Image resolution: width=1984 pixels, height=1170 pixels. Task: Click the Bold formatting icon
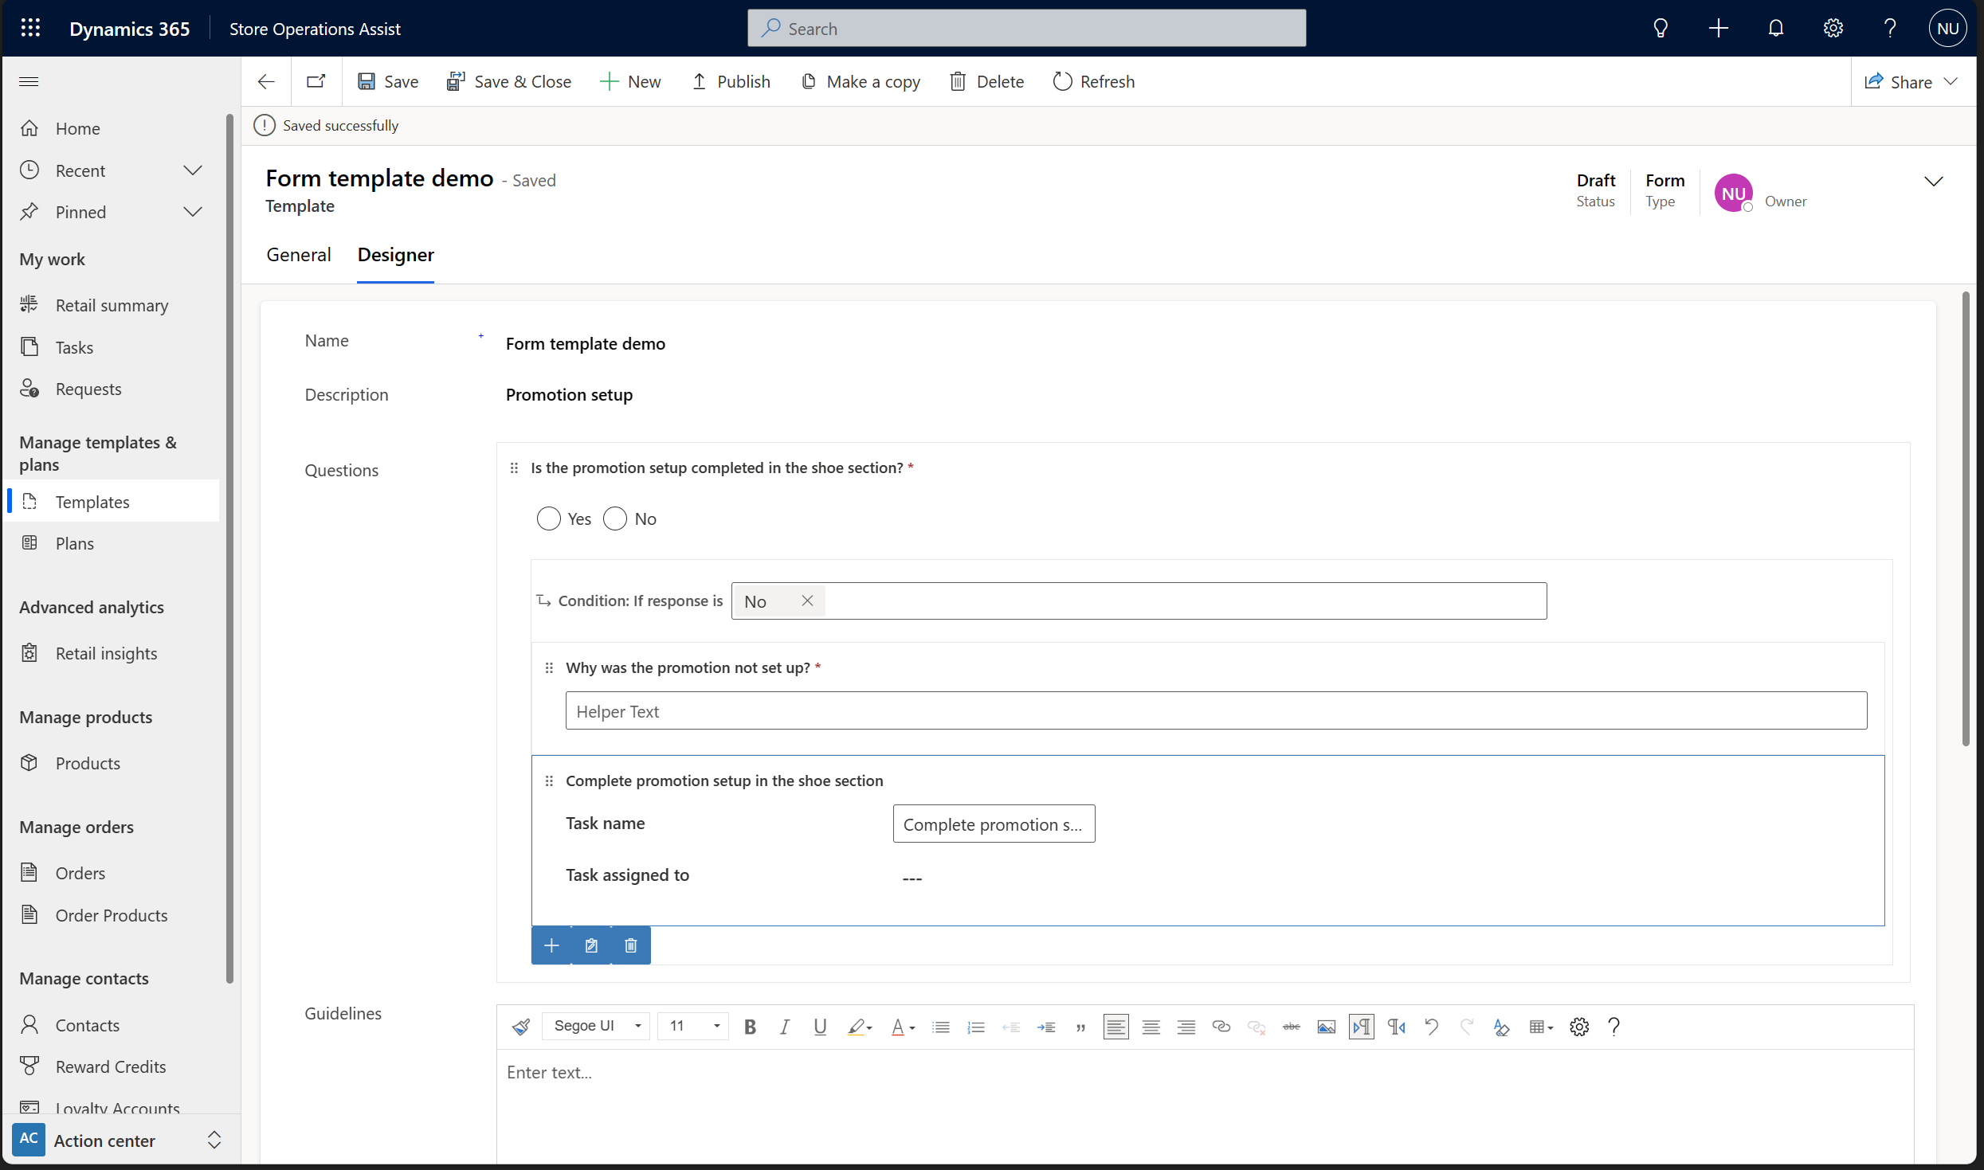(x=750, y=1027)
